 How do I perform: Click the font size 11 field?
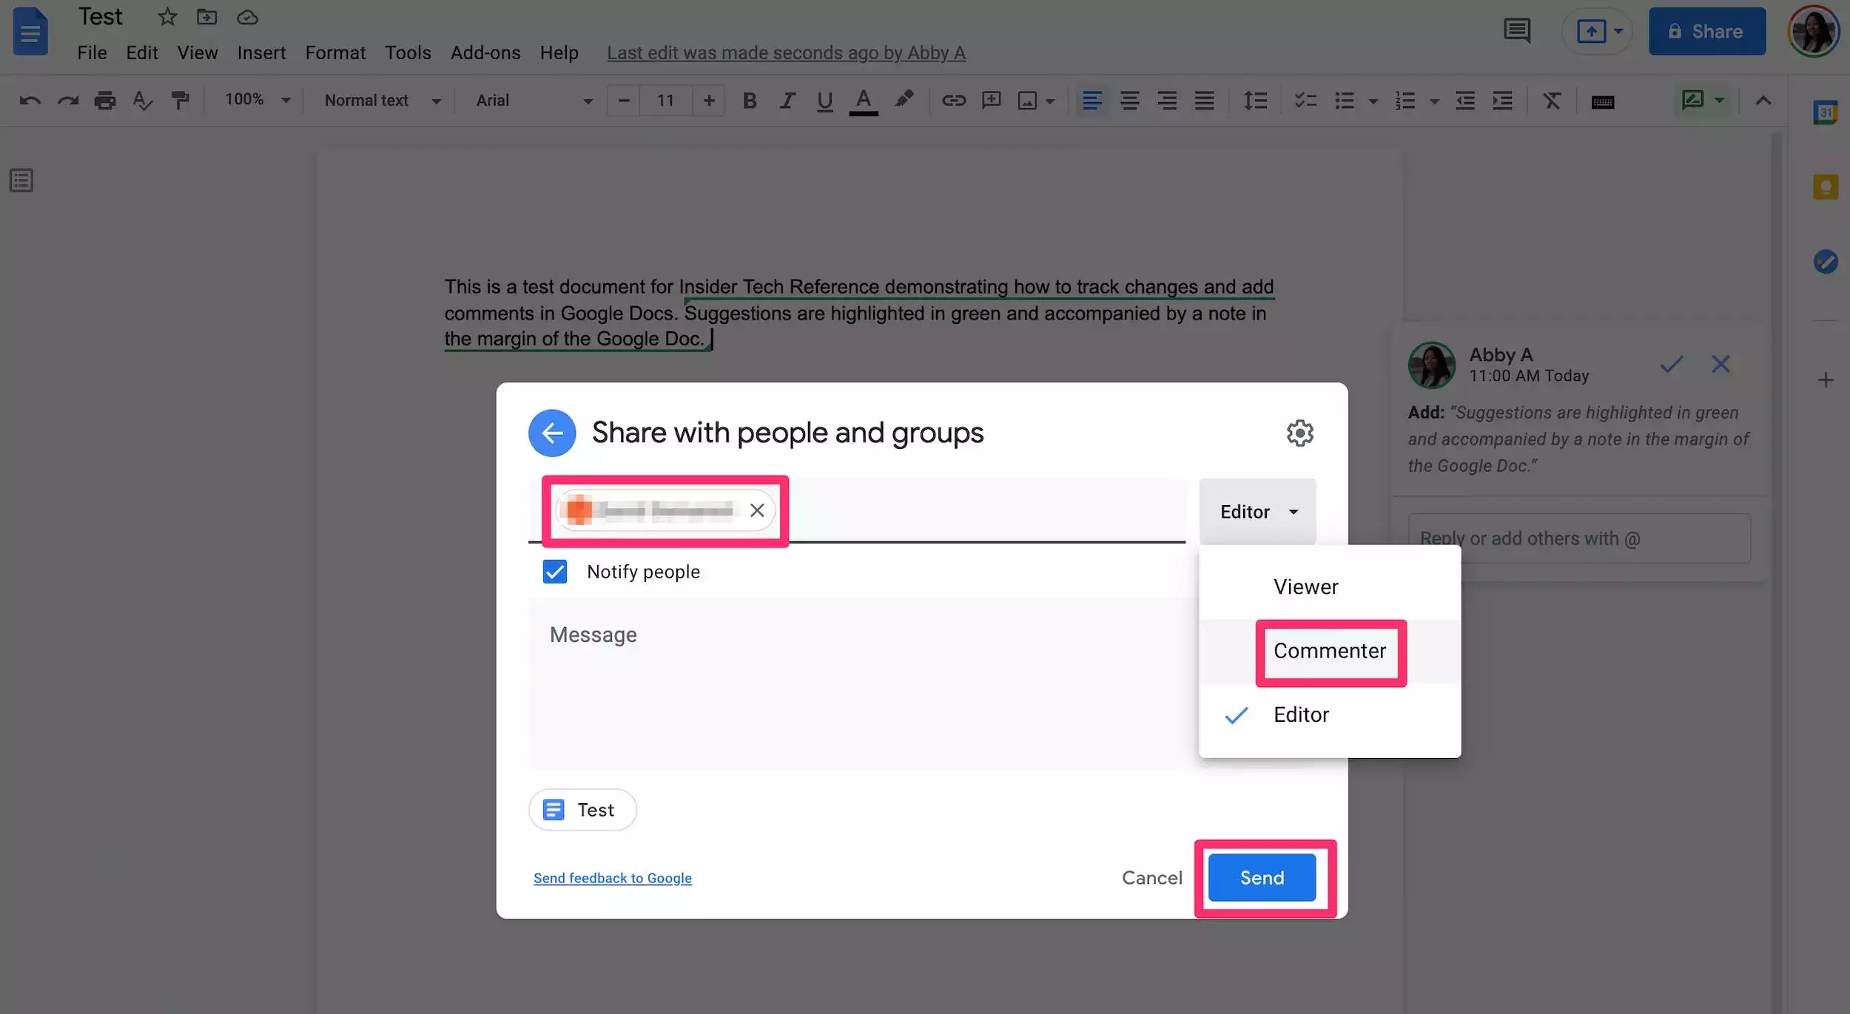click(x=665, y=101)
